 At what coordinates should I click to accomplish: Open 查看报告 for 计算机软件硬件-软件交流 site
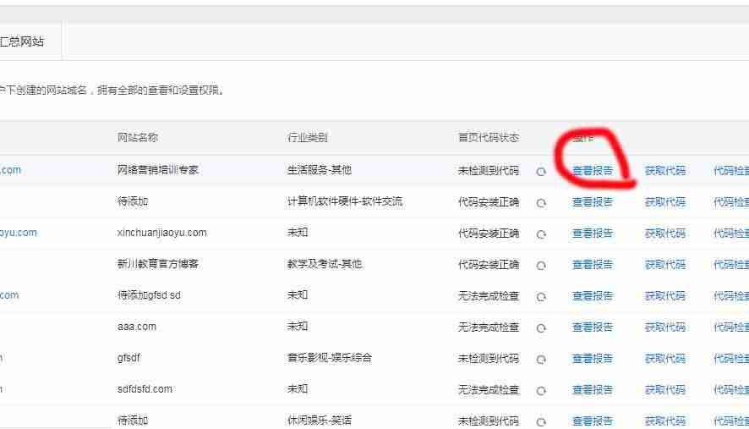[593, 202]
